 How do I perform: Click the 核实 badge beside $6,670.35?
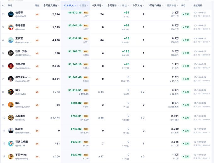click(86, 13)
